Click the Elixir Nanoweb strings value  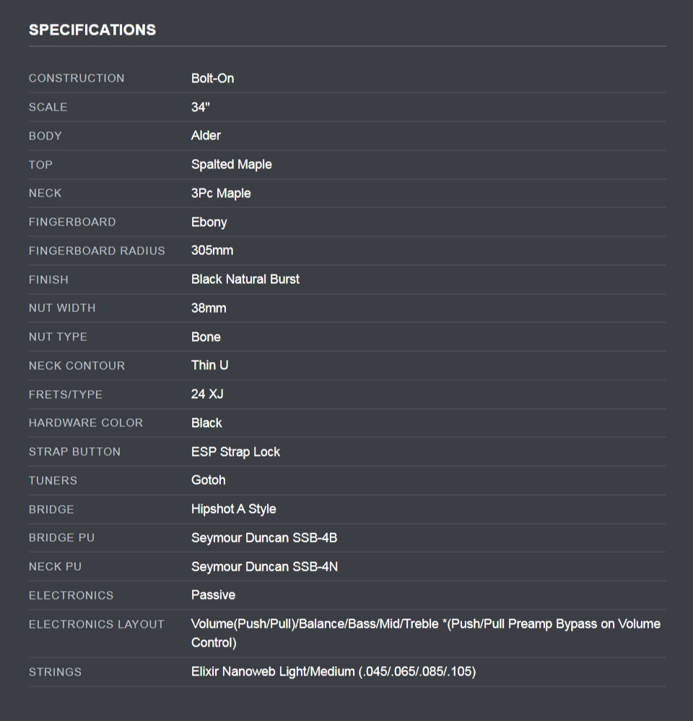point(333,672)
